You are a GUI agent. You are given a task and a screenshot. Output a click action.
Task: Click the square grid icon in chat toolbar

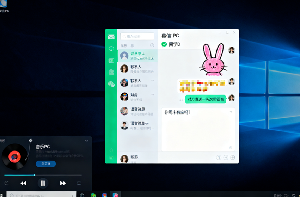pyautogui.click(x=232, y=158)
